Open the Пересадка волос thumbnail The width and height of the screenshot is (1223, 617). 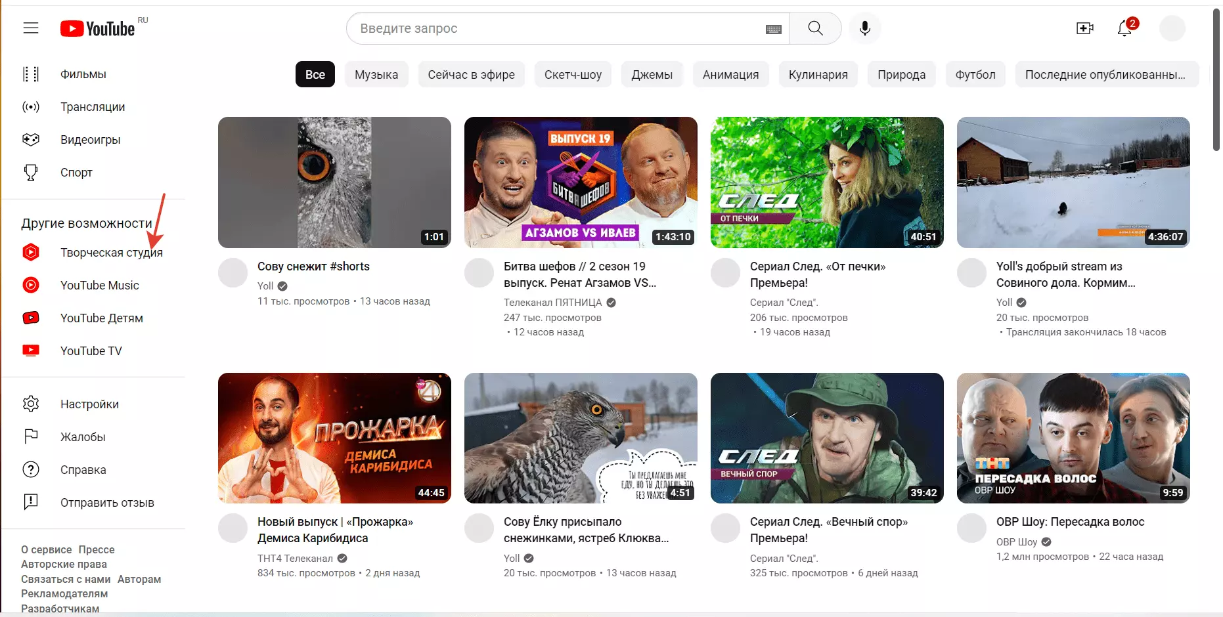[x=1073, y=438]
